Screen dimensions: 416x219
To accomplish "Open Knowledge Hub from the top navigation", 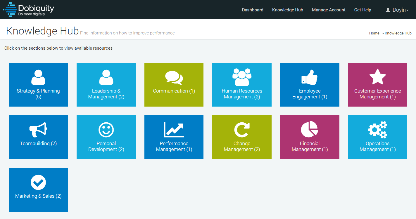I will (x=288, y=10).
